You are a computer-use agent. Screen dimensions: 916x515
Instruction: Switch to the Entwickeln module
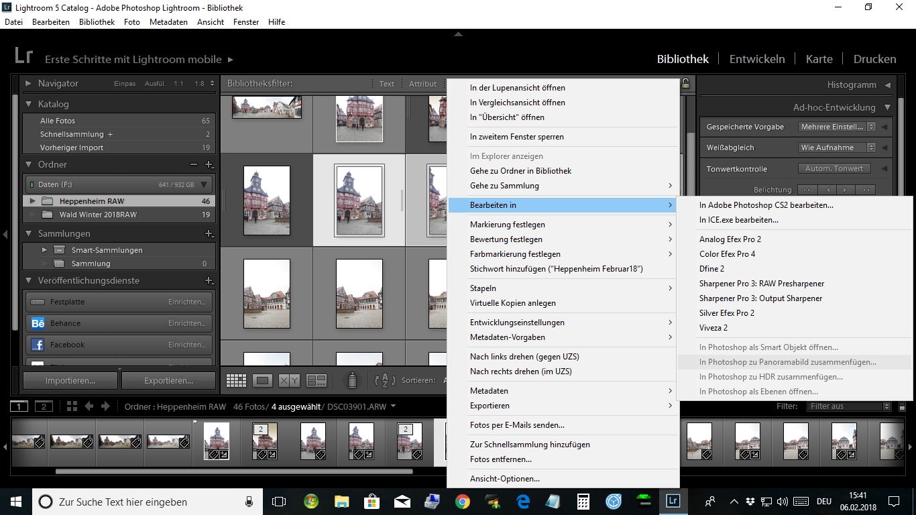(x=757, y=59)
